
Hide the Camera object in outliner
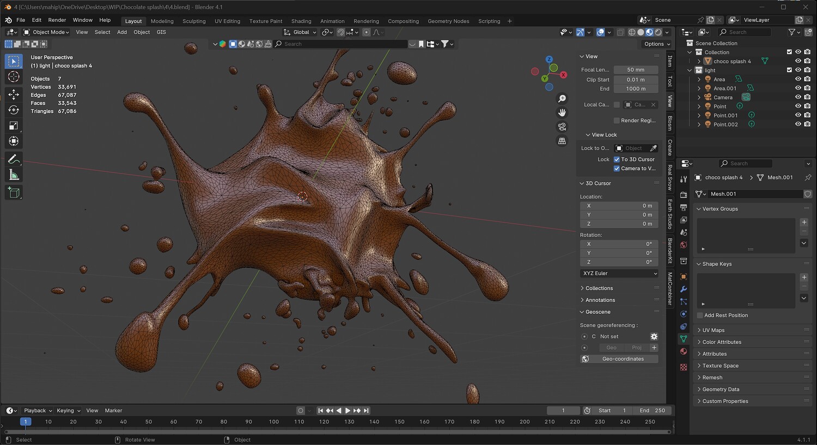(x=798, y=97)
